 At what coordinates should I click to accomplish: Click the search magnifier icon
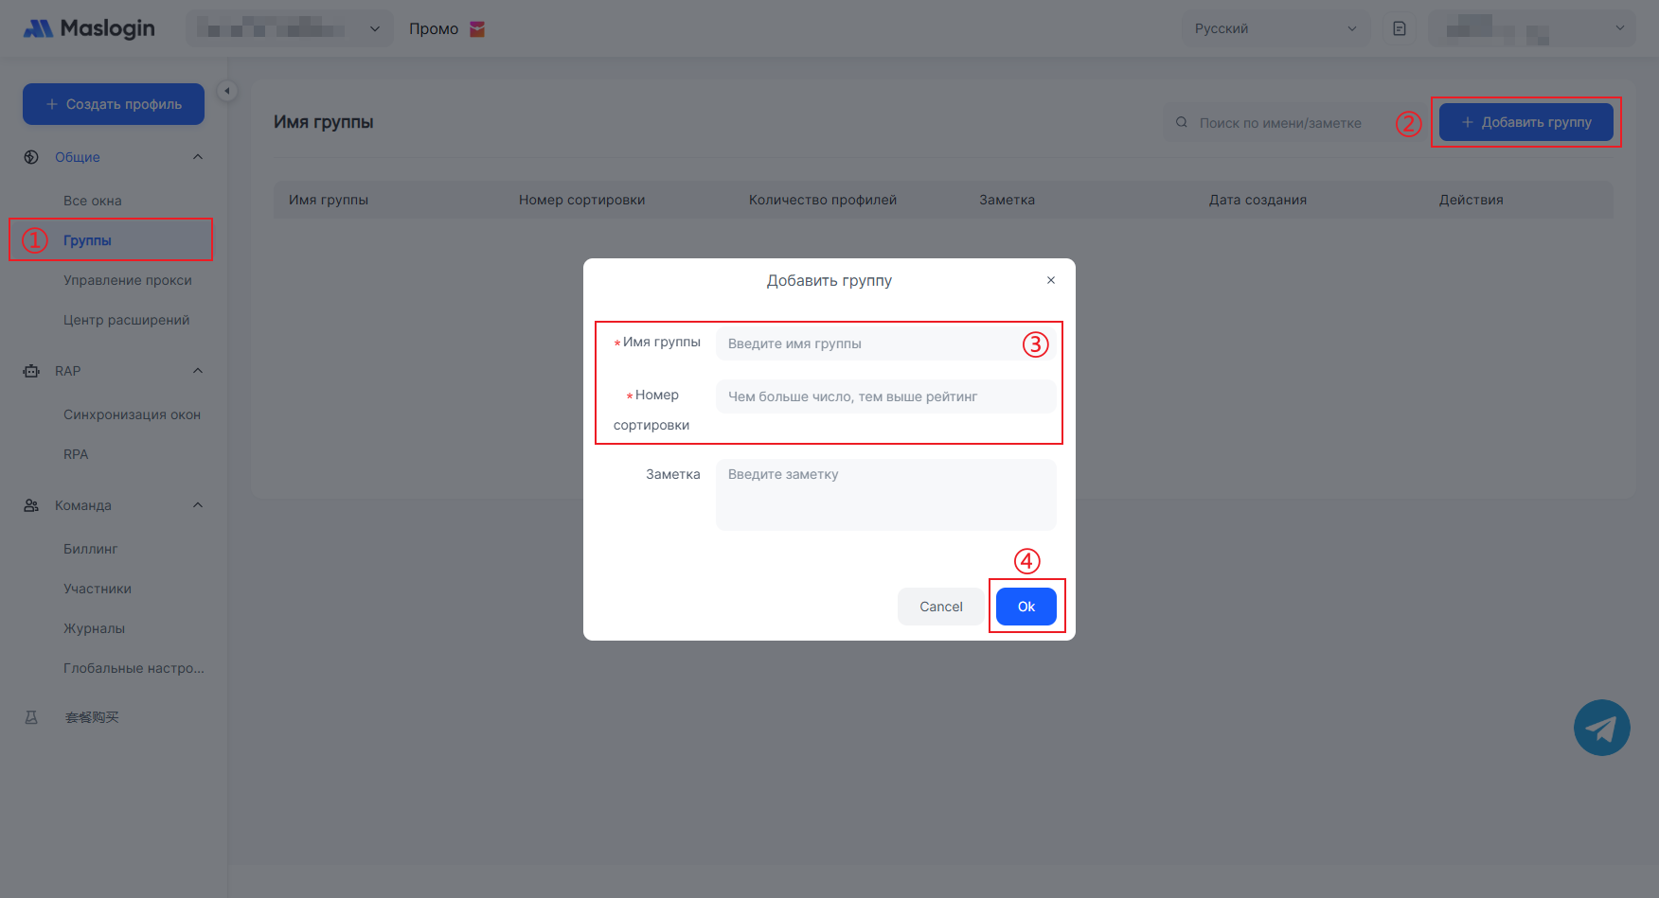click(1182, 123)
